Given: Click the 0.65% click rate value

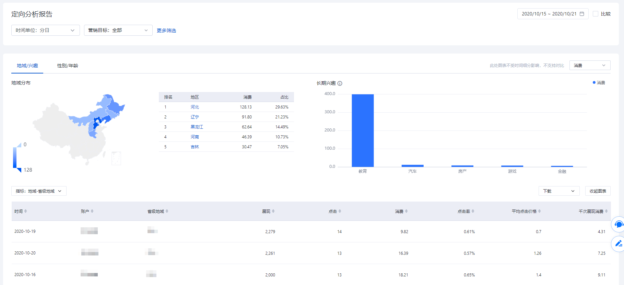Looking at the screenshot, I should 469,275.
